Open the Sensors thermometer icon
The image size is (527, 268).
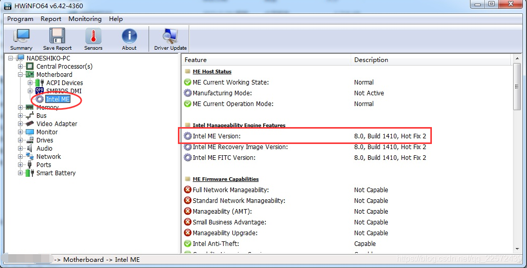[93, 36]
